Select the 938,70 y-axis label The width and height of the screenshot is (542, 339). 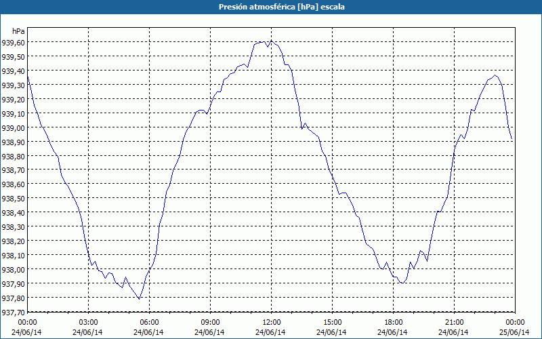coord(13,170)
